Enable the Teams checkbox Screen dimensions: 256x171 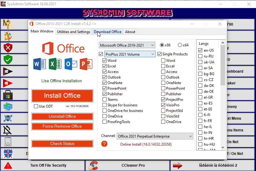104,99
